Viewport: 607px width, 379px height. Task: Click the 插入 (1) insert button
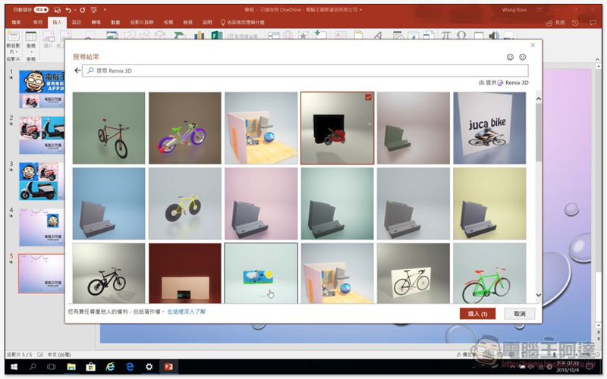tap(477, 314)
